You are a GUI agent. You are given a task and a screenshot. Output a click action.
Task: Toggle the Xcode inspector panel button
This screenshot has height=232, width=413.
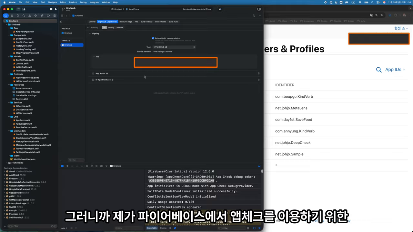259,9
